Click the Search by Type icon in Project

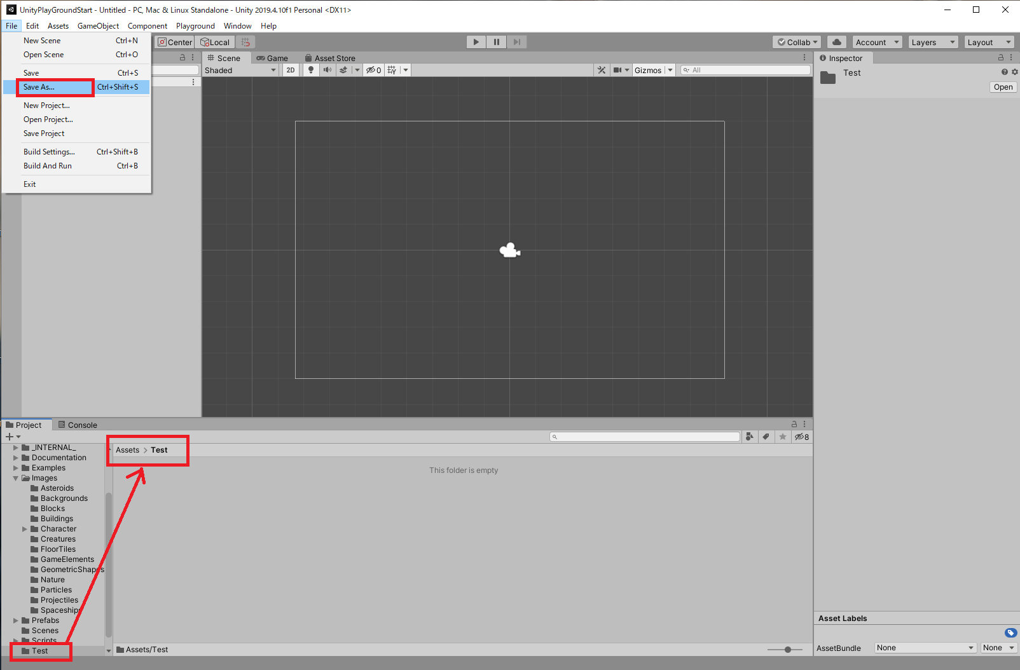750,437
